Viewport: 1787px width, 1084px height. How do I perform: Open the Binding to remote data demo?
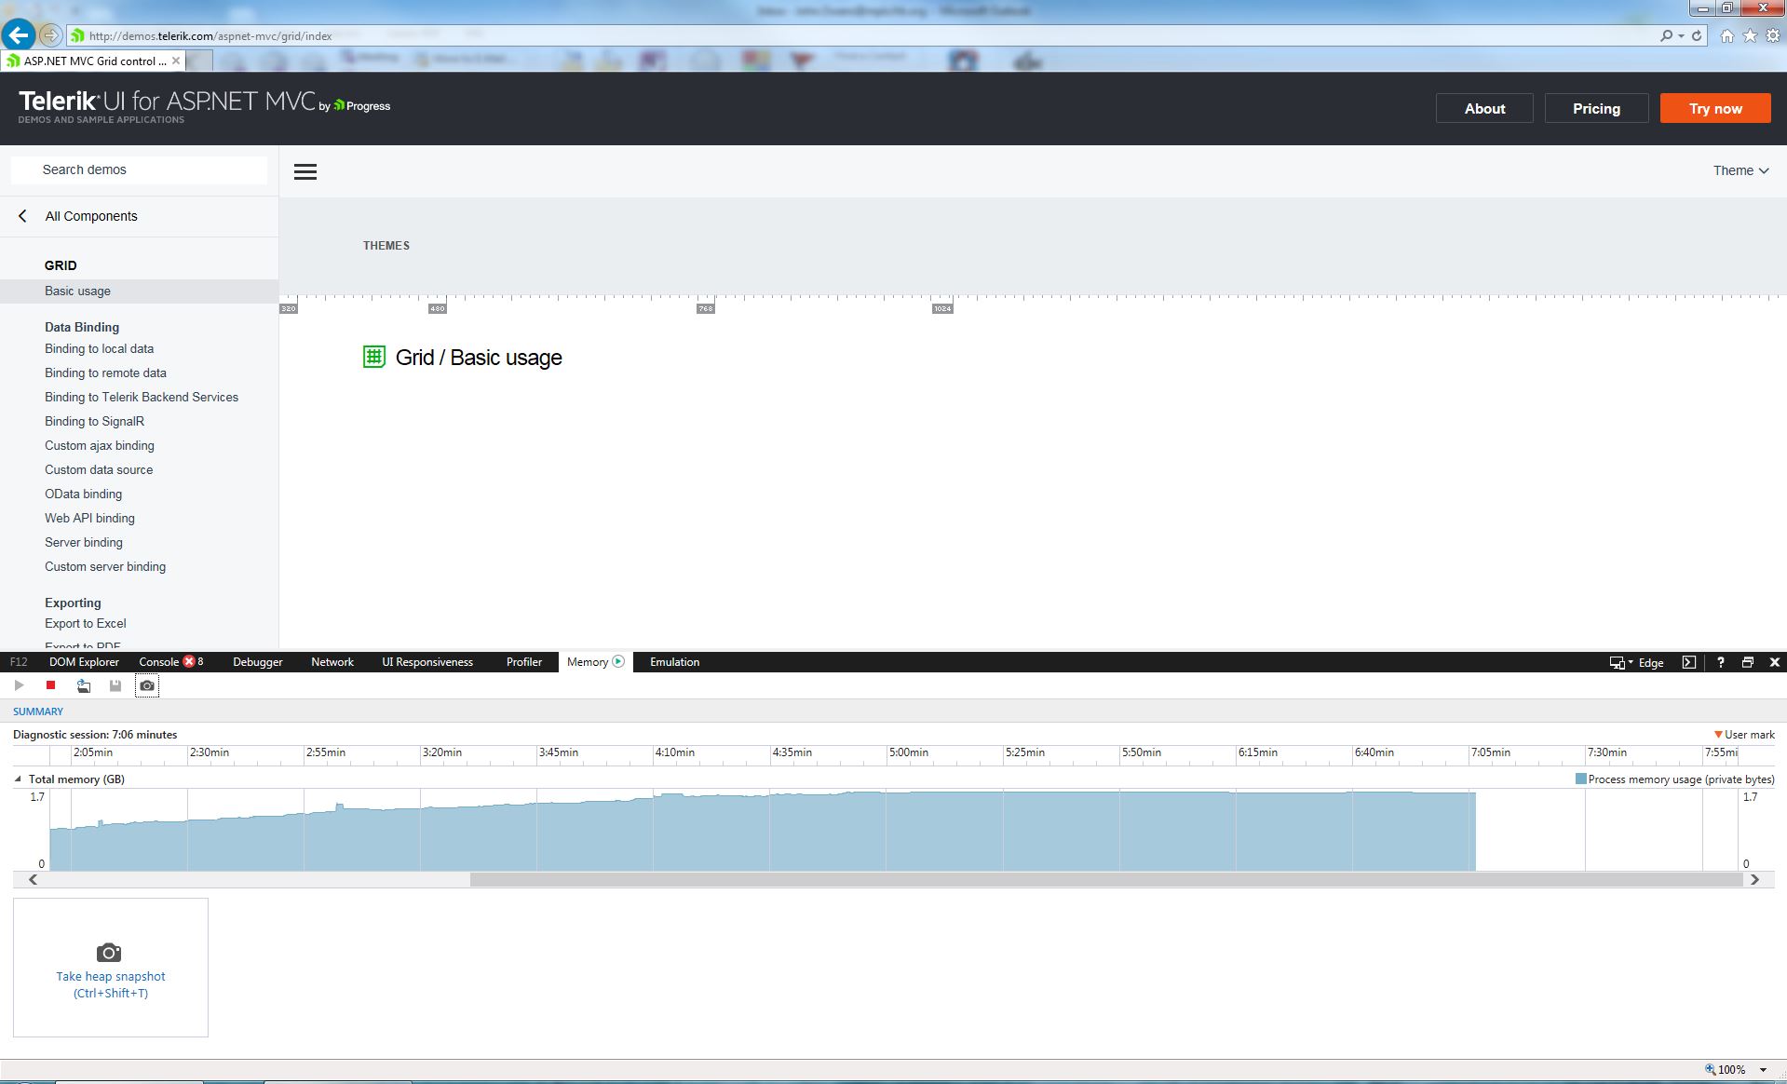[105, 373]
